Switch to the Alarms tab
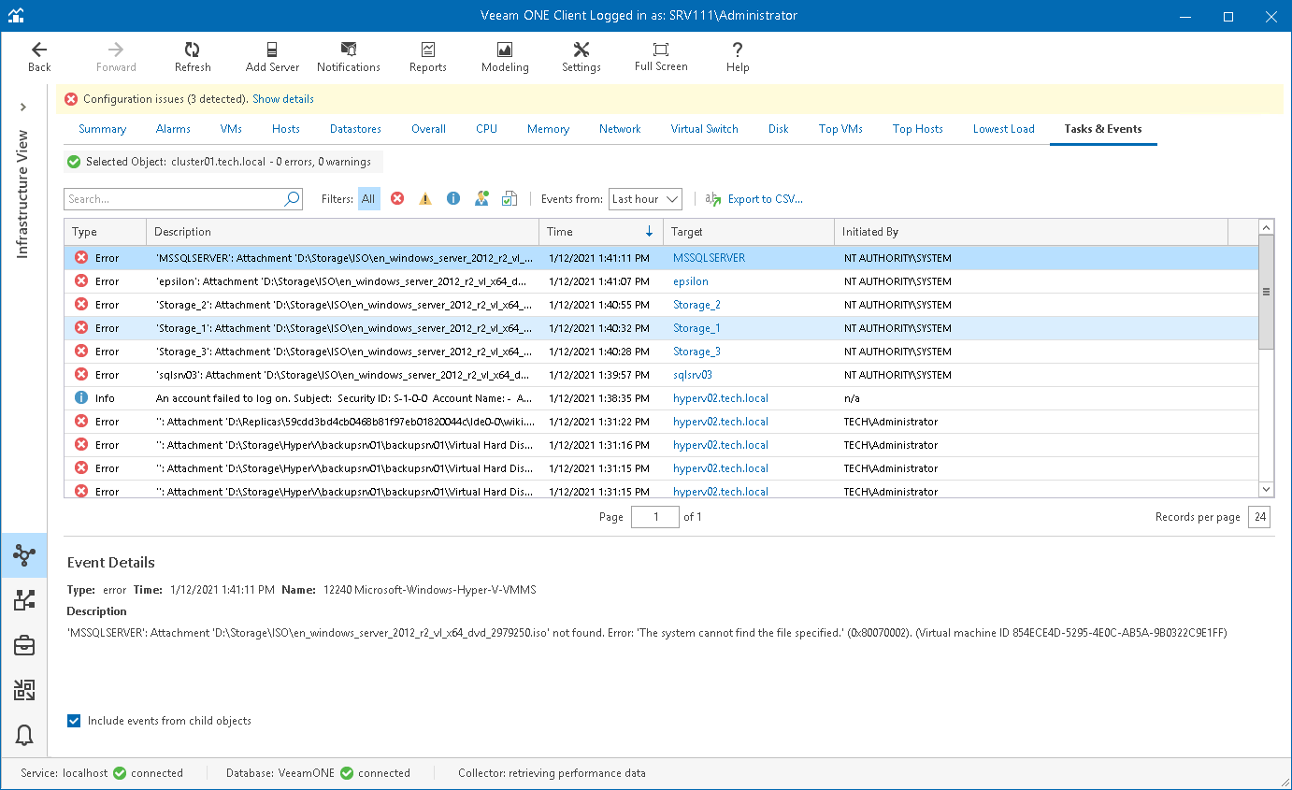Image resolution: width=1292 pixels, height=790 pixels. 173,129
